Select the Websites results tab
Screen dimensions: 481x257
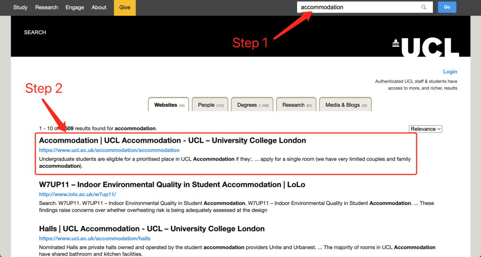tap(169, 104)
